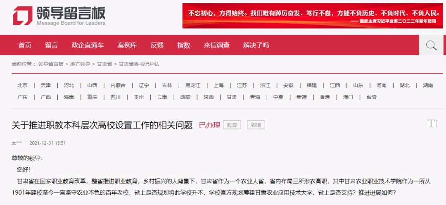The image size is (446, 205).
Task: Click the red New Year banner
Action: point(313,16)
